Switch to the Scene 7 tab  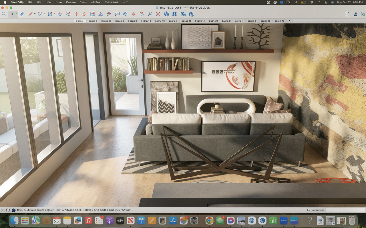173,21
